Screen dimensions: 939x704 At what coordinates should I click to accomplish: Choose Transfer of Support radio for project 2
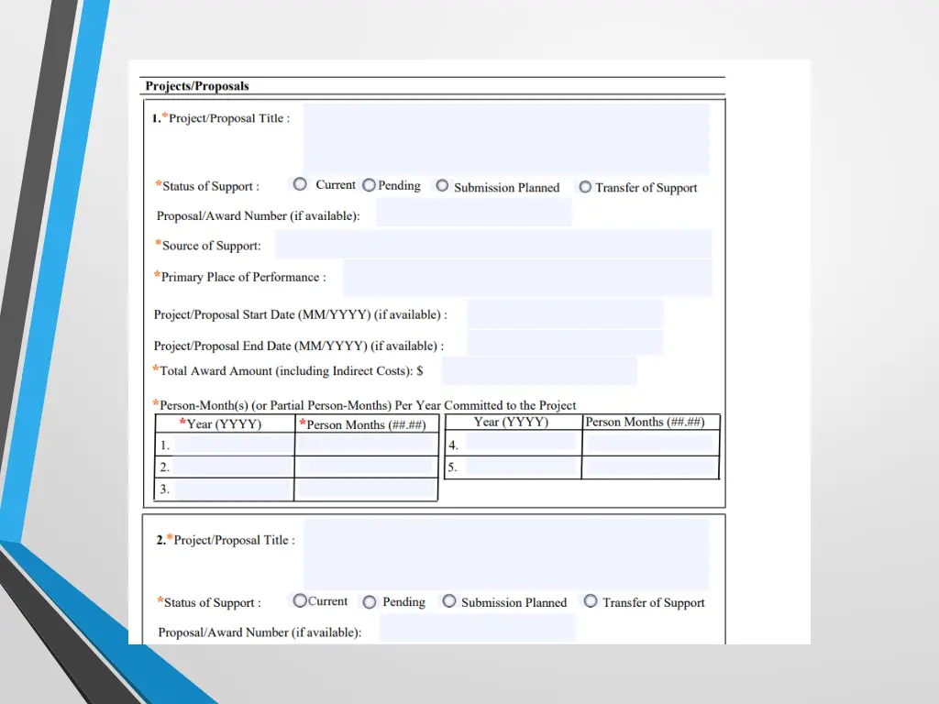tap(591, 600)
